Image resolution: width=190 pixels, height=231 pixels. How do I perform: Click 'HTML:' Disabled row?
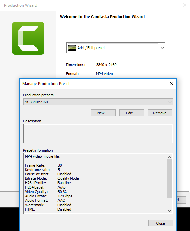[x=48, y=209]
